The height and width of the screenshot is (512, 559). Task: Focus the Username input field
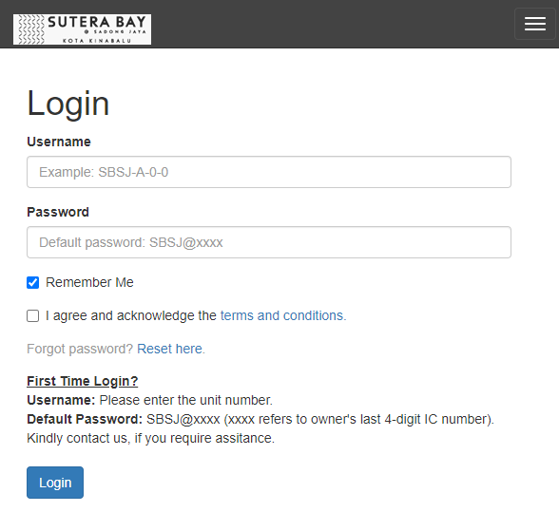[x=269, y=172]
